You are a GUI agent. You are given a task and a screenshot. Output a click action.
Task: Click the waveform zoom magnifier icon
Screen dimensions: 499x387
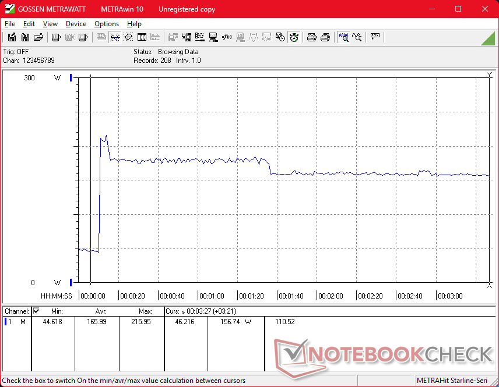[344, 37]
